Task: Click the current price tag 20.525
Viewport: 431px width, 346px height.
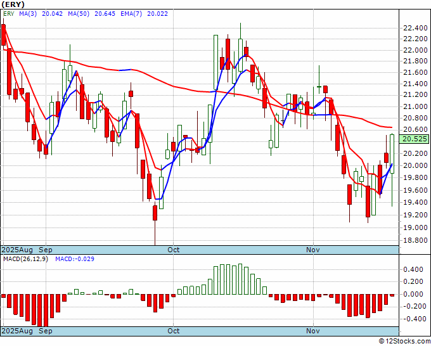Action: (415, 139)
